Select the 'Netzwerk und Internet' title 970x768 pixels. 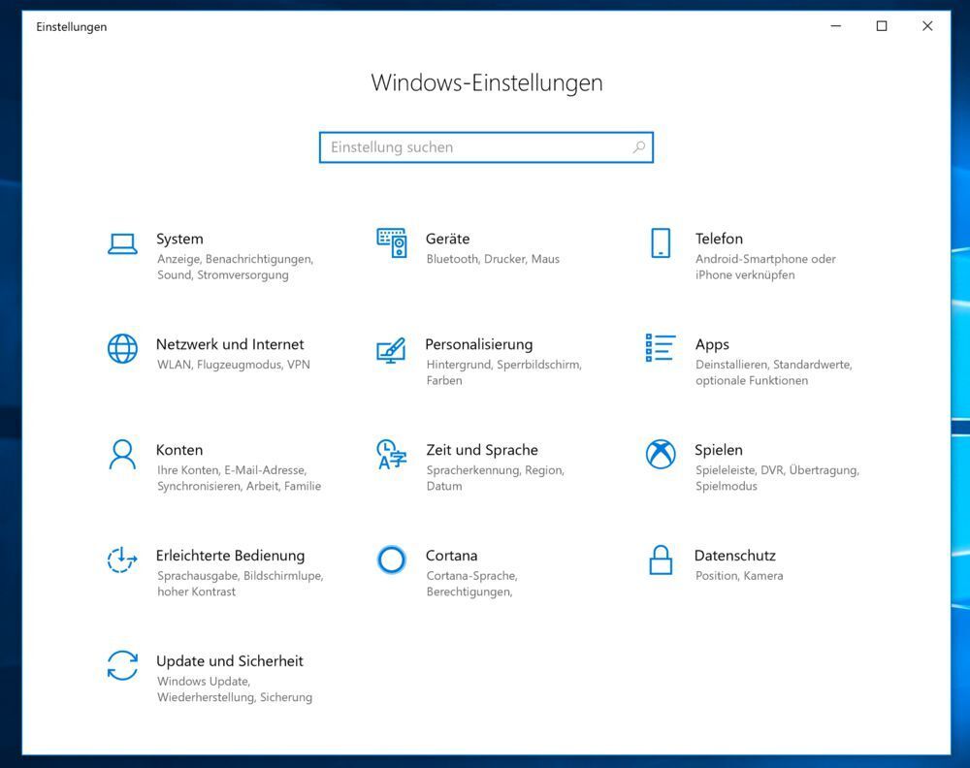(230, 344)
